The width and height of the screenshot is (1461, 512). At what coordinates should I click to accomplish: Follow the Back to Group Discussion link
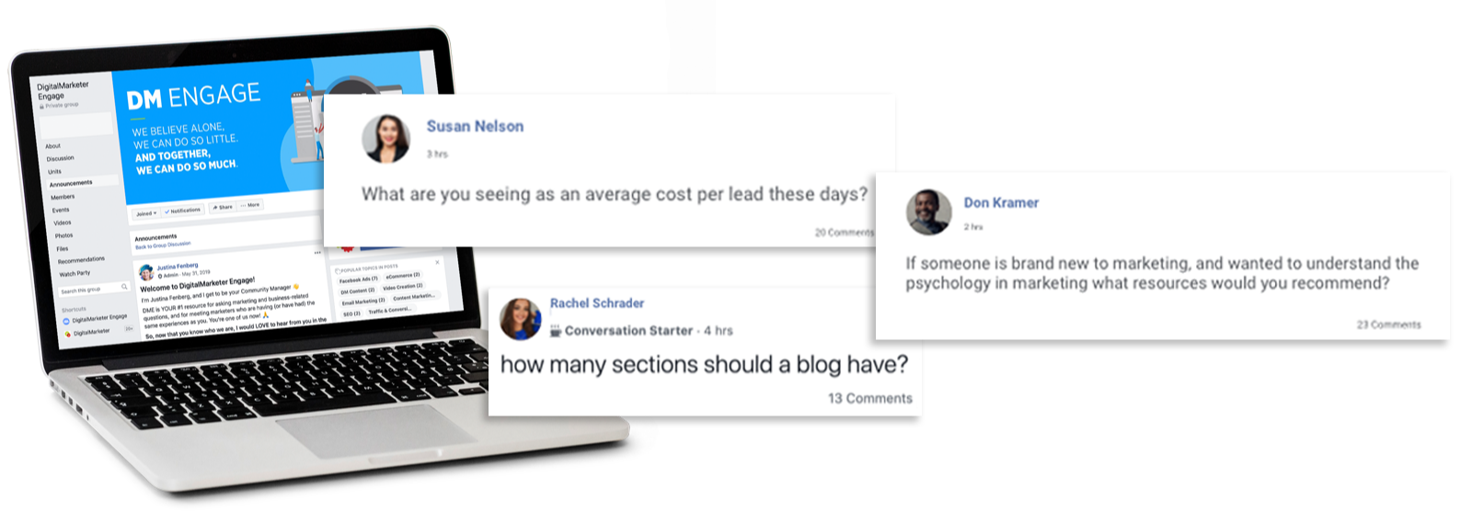coord(163,245)
